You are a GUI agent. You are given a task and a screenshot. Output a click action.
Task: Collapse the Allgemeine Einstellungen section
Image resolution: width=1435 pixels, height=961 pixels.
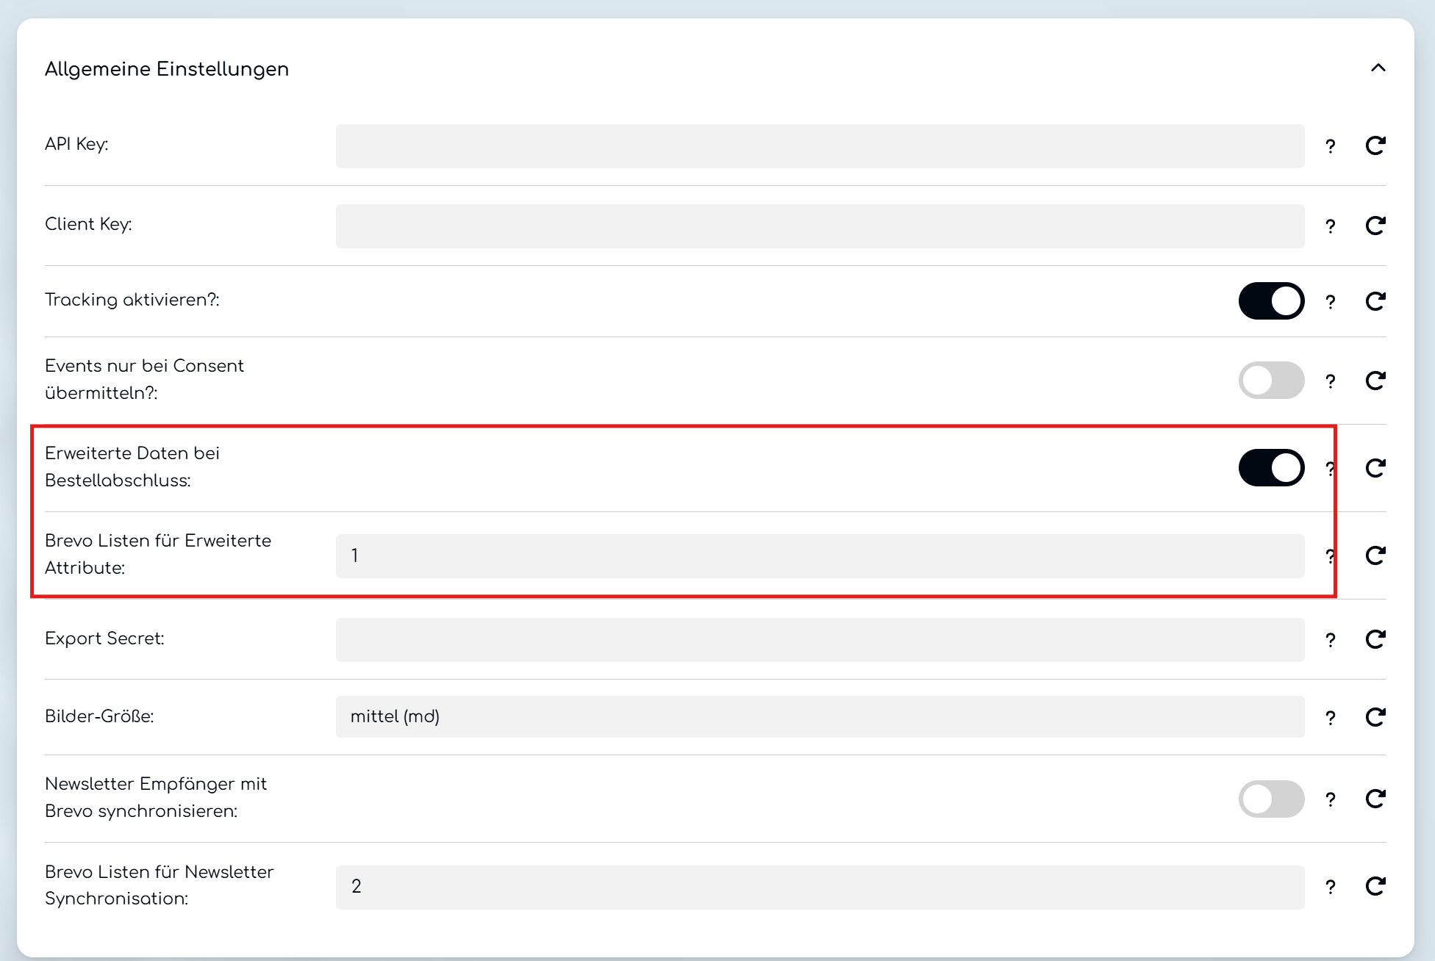point(1378,68)
